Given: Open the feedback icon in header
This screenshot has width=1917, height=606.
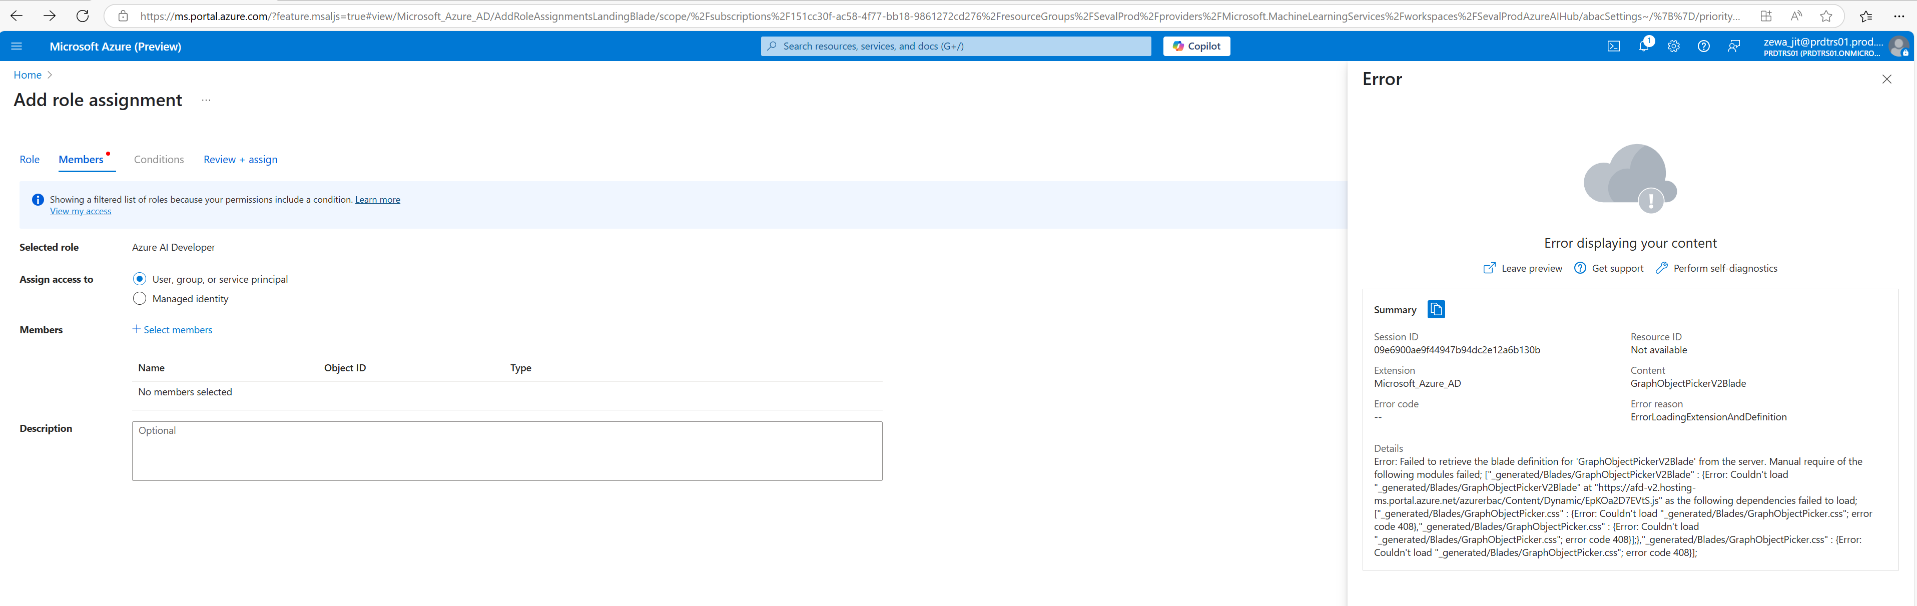Looking at the screenshot, I should [x=1734, y=46].
